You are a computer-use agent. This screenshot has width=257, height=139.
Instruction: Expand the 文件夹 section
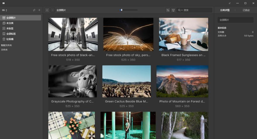click(x=4, y=50)
